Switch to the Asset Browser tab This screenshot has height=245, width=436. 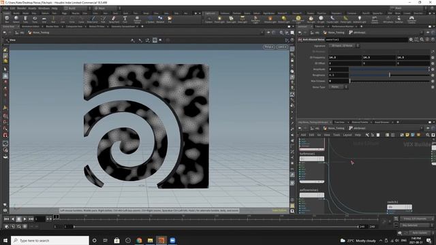point(381,122)
